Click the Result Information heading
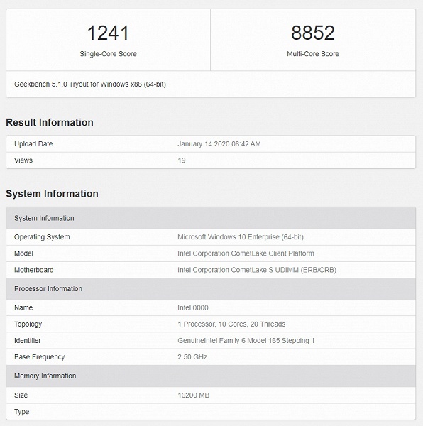This screenshot has height=426, width=423. (x=50, y=122)
